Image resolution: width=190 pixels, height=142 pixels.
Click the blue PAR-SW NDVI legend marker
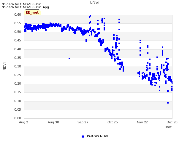pos(83,136)
